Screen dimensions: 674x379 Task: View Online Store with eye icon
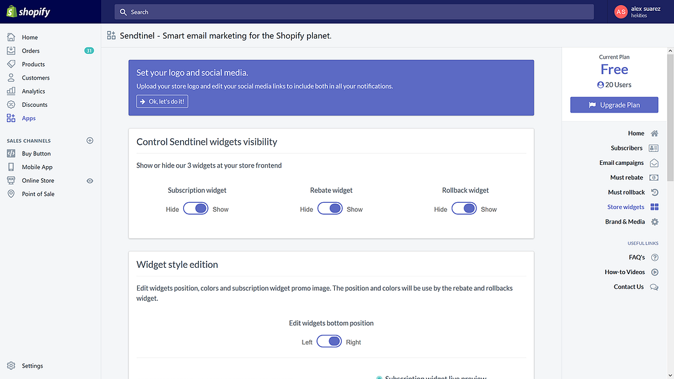[x=90, y=181]
